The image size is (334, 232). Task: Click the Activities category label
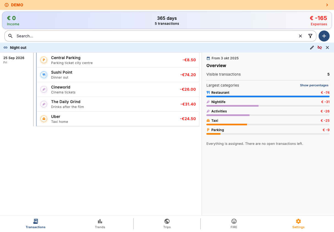(x=219, y=111)
